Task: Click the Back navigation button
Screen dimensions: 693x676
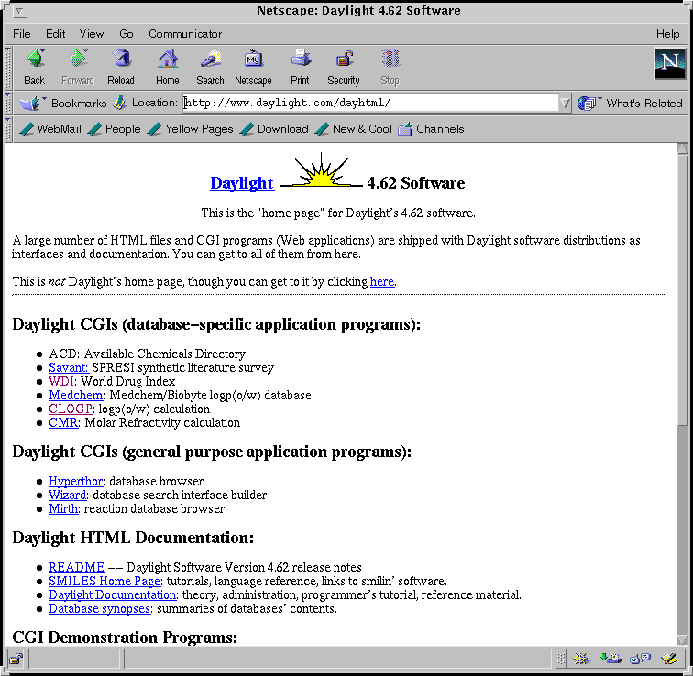Action: (x=35, y=67)
